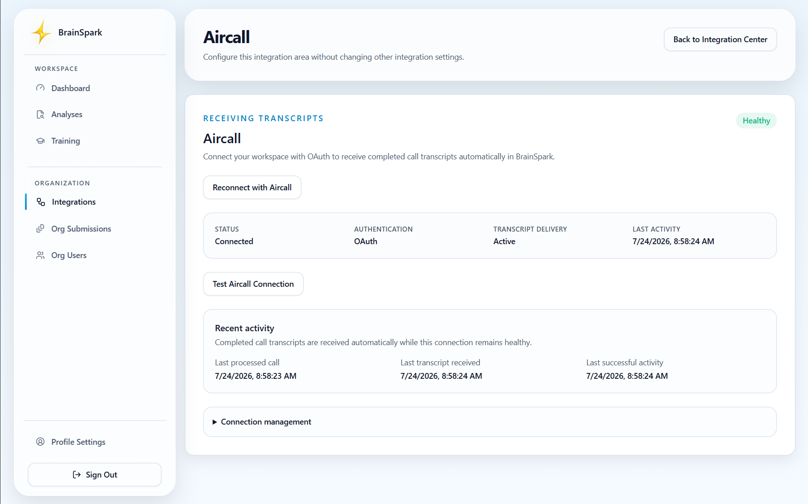Click the WORKSPACE section label
Viewport: 808px width, 504px height.
(57, 69)
